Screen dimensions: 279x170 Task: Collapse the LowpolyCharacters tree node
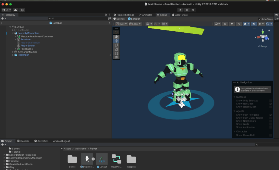(x=13, y=33)
